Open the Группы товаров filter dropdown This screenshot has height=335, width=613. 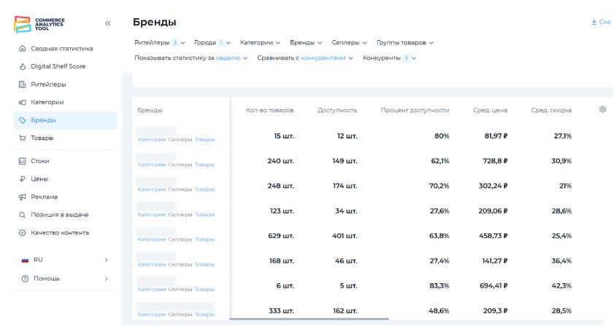(405, 42)
